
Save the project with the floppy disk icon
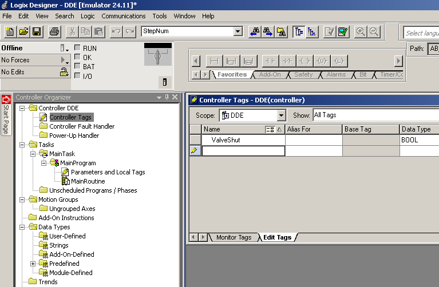coord(37,31)
